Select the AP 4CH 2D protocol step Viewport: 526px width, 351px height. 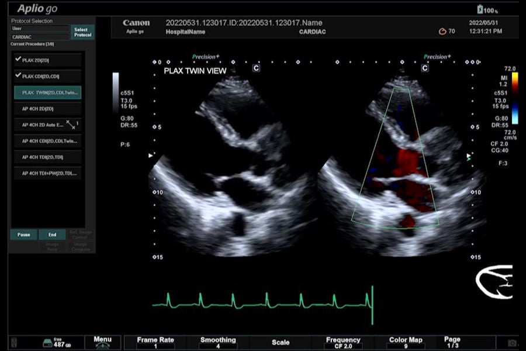pos(48,108)
